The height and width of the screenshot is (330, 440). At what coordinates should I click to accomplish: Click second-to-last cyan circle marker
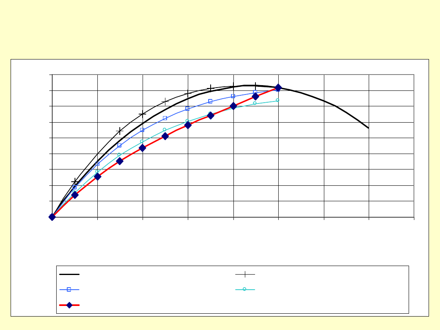click(x=255, y=103)
